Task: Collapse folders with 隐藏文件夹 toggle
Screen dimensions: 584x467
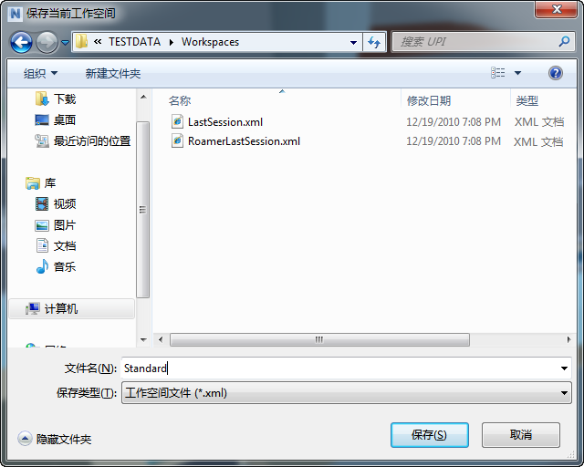Action: [55, 439]
